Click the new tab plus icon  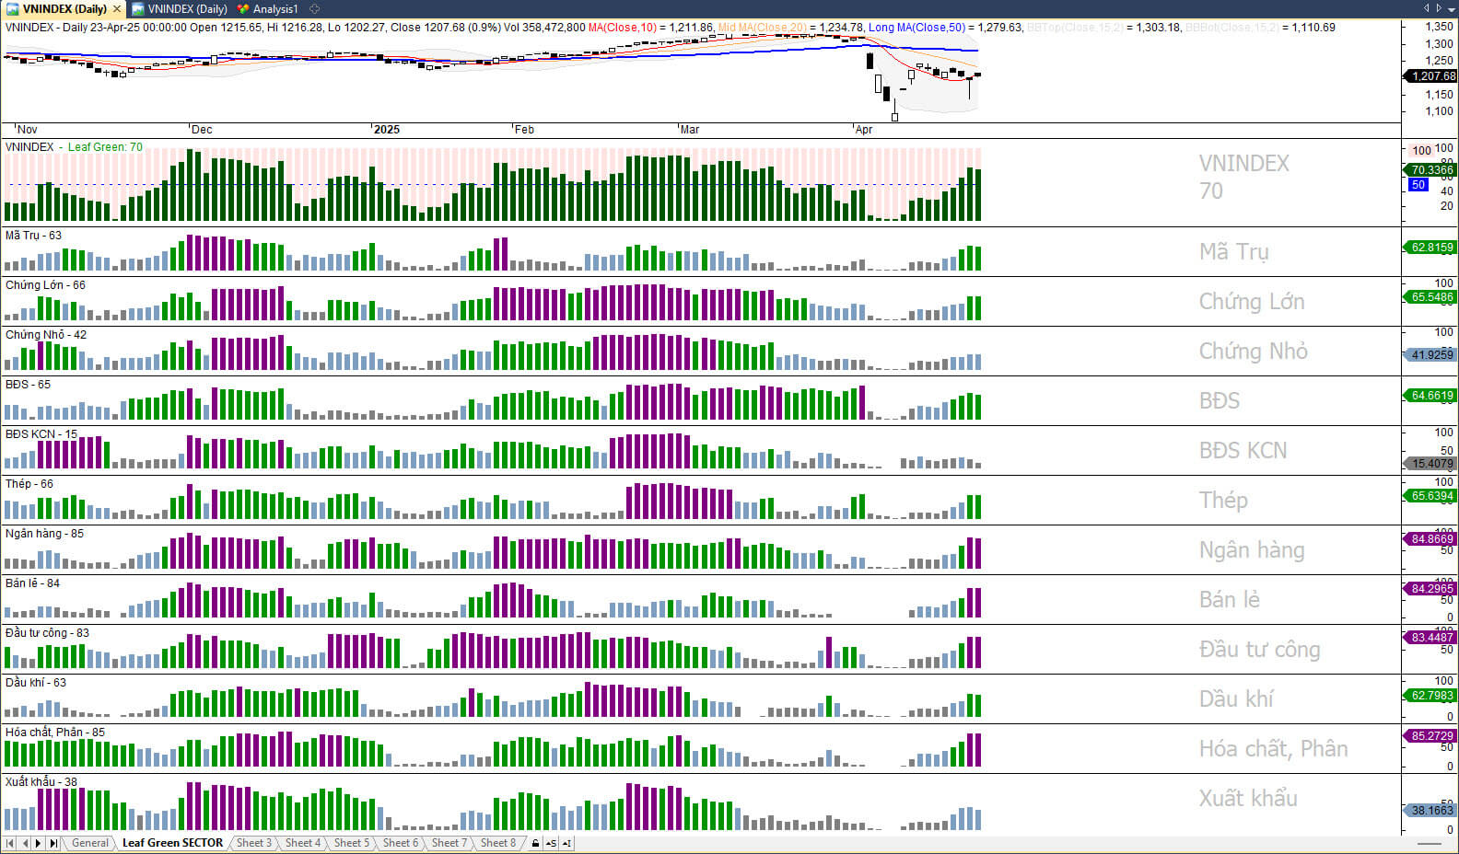[x=315, y=9]
